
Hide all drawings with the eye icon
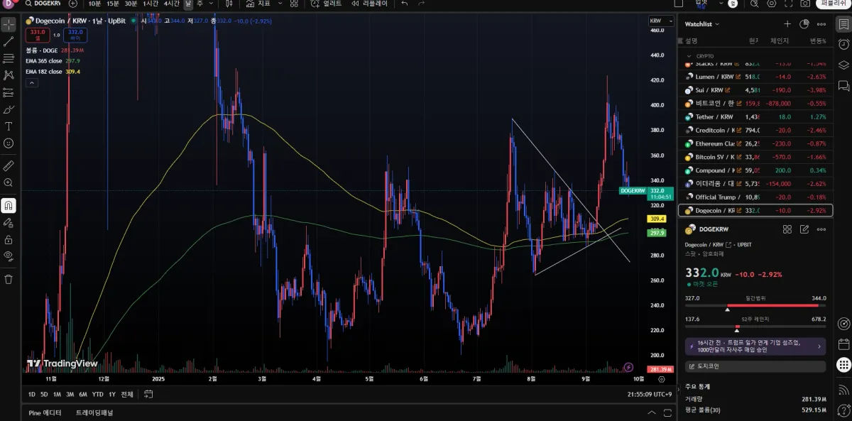(x=9, y=256)
